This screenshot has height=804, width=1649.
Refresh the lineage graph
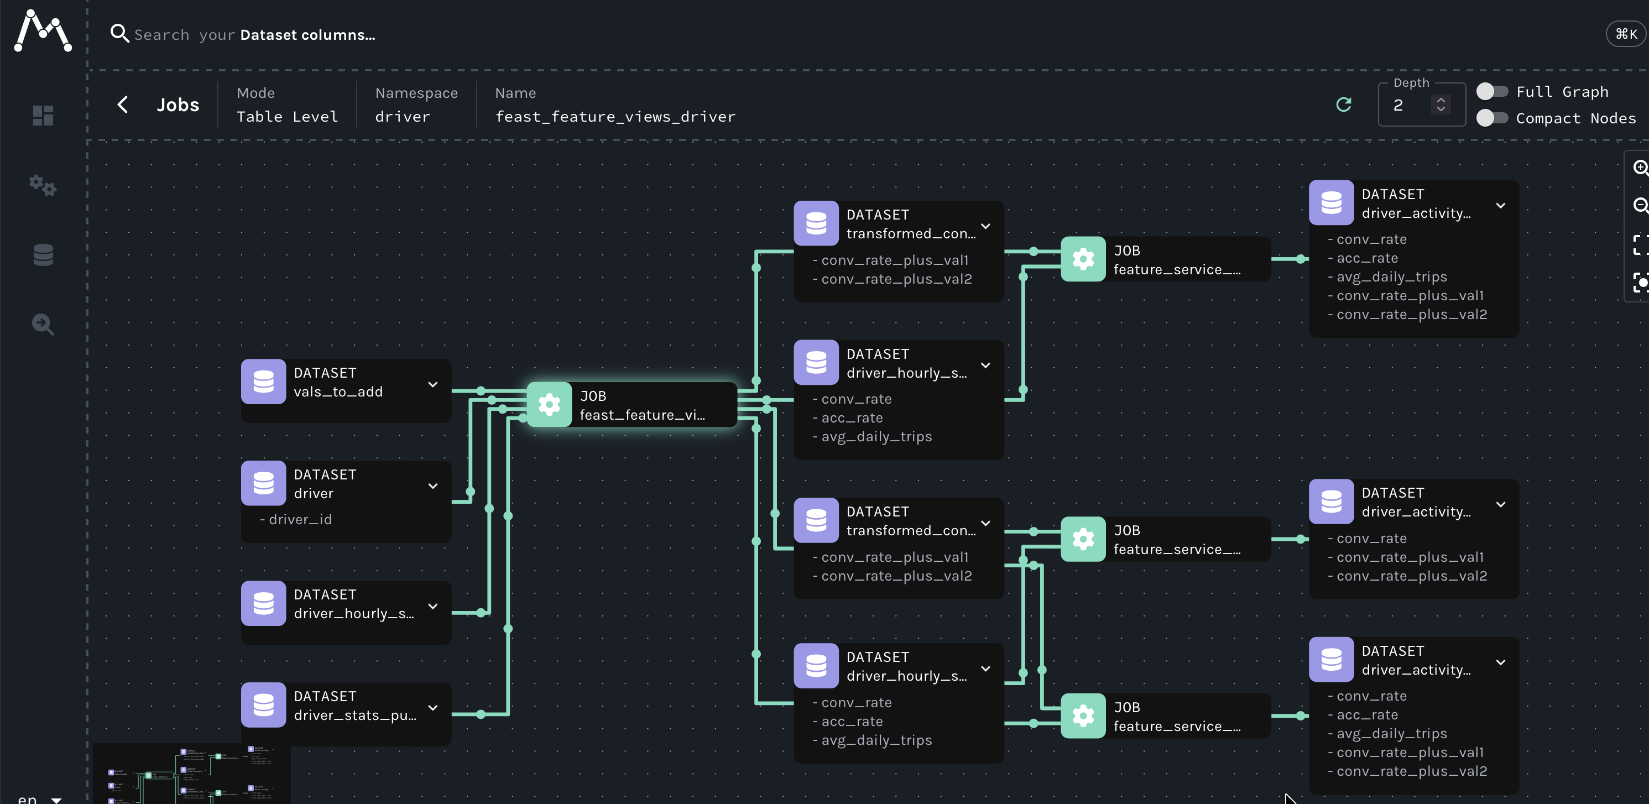coord(1344,105)
